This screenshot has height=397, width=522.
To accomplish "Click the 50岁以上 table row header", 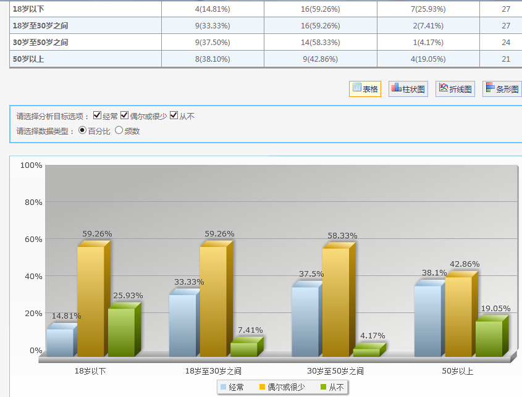I will coord(28,59).
